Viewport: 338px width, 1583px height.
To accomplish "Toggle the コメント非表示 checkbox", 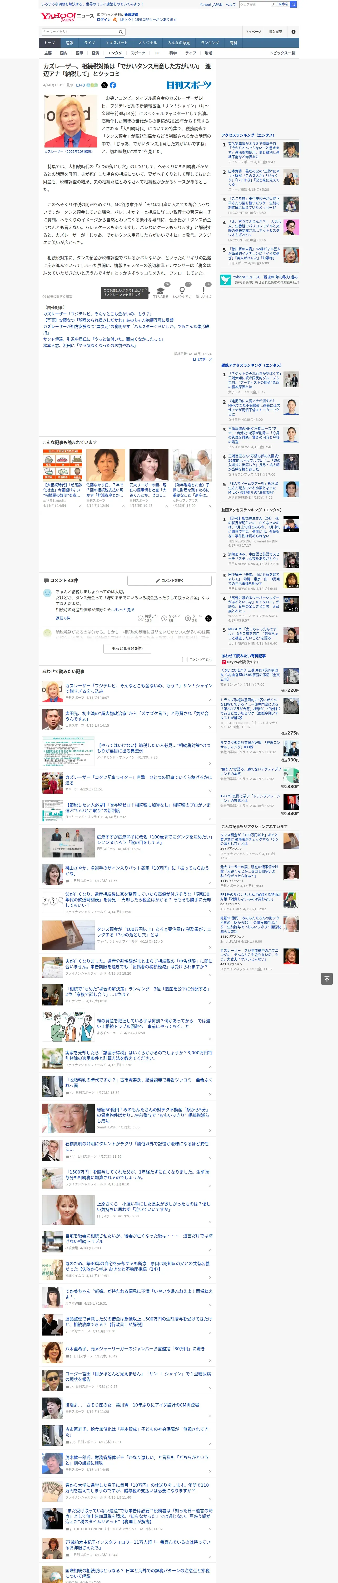I will coord(185,659).
